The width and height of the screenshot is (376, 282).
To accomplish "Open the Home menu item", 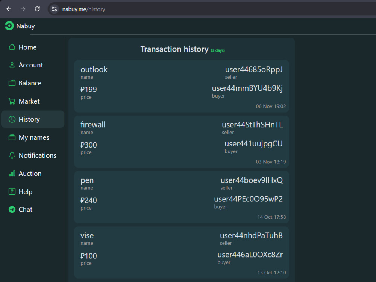I will click(x=33, y=47).
